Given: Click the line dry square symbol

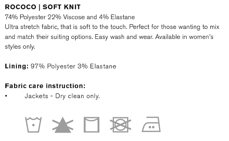Looking at the screenshot, I should pos(92,125).
